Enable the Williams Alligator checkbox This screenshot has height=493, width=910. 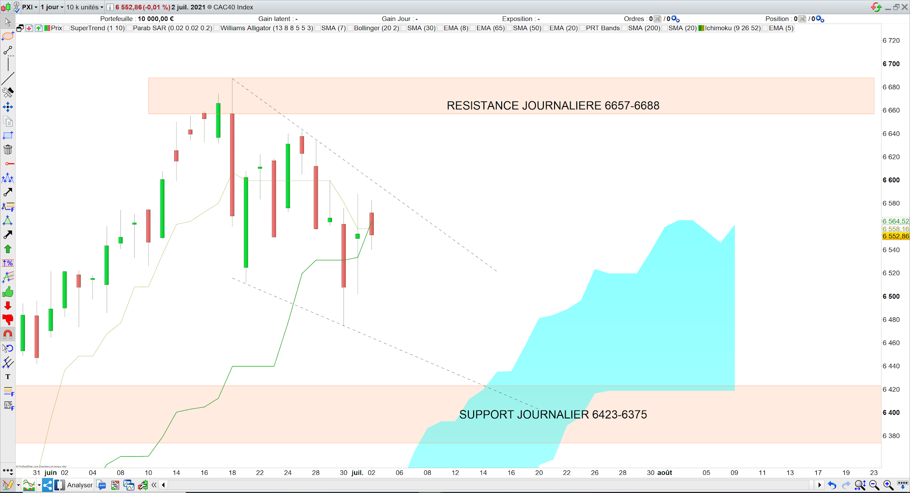[217, 28]
